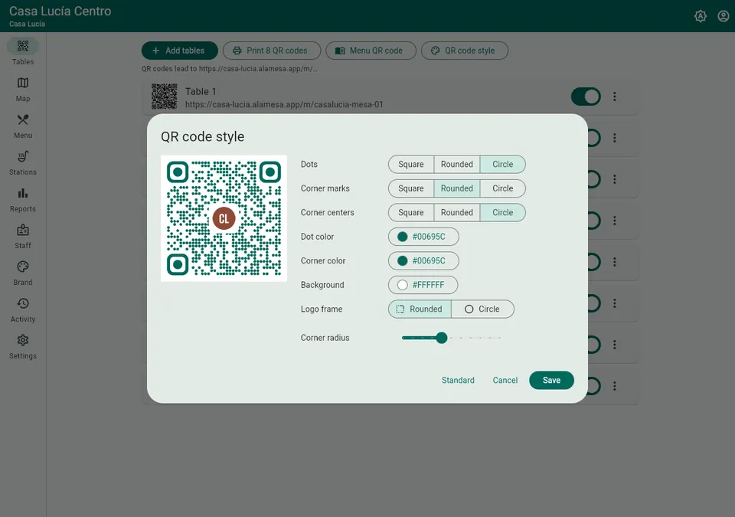
Task: Open the Table 1 more options menu
Action: 615,97
